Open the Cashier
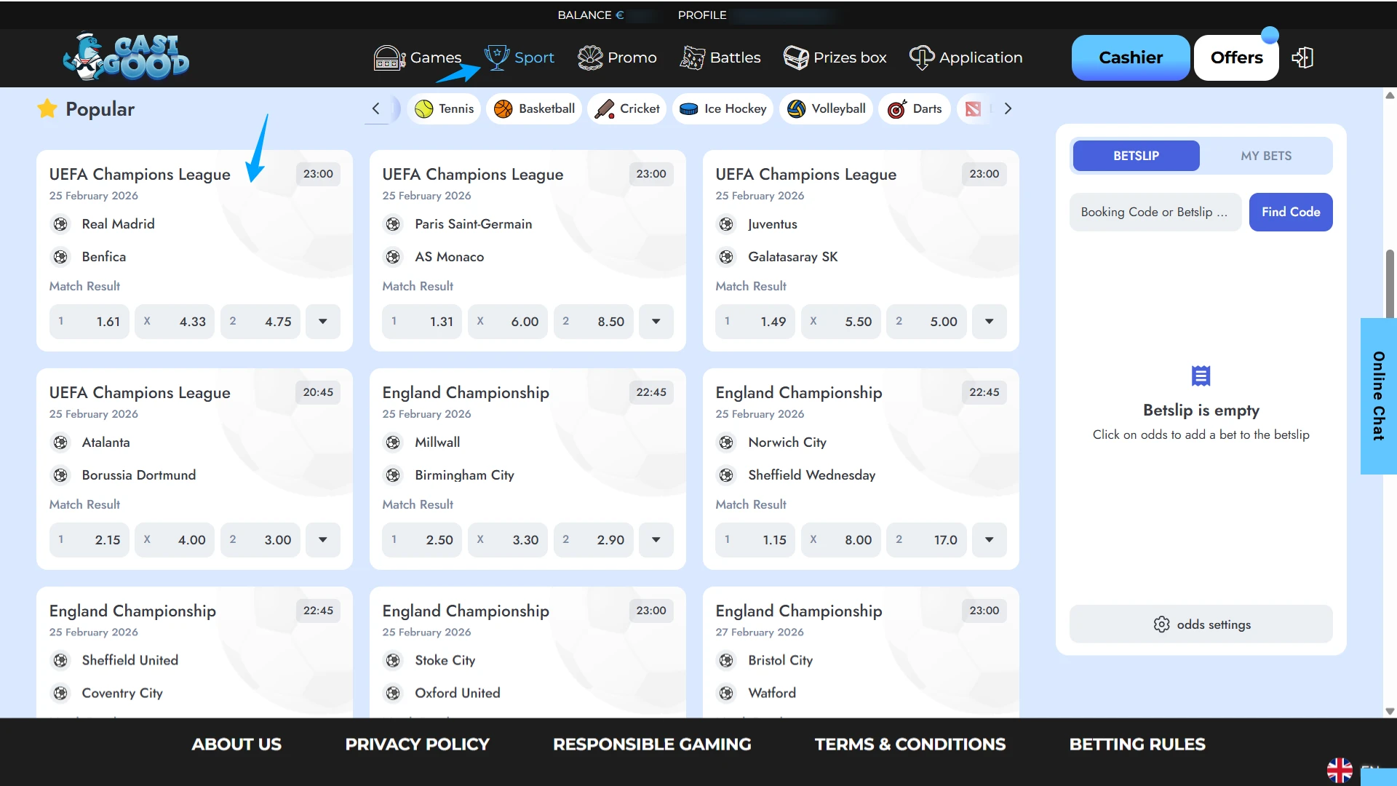Image resolution: width=1397 pixels, height=786 pixels. [1130, 57]
